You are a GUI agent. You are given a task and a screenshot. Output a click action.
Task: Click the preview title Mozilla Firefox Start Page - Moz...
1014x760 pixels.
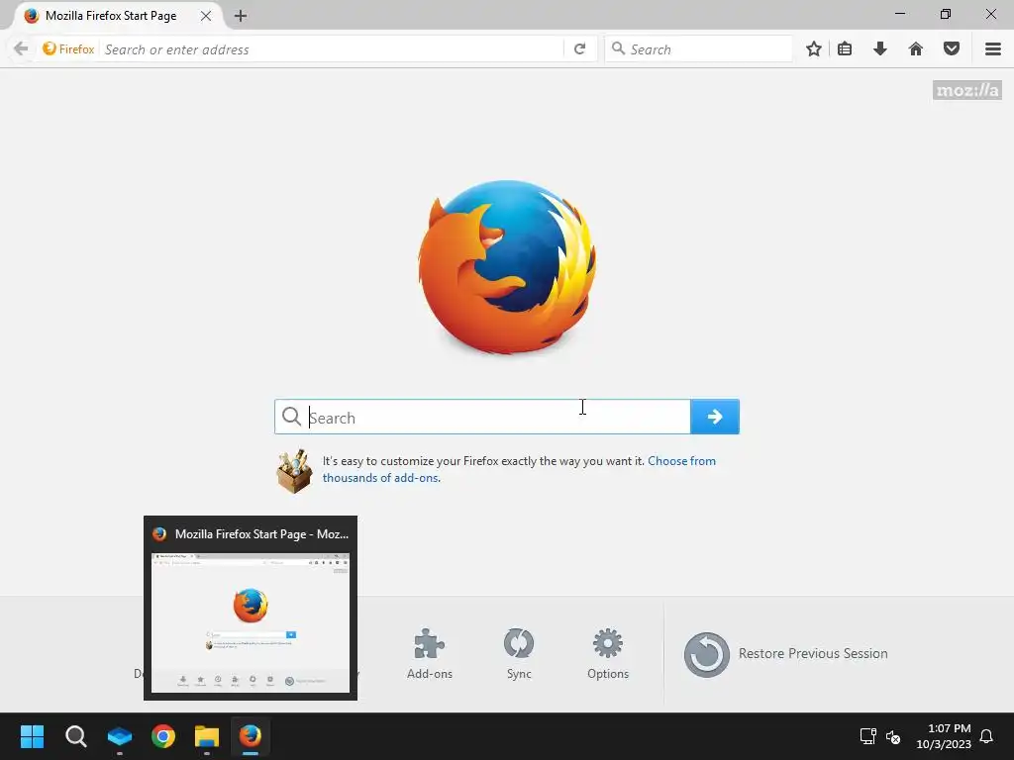pos(261,534)
